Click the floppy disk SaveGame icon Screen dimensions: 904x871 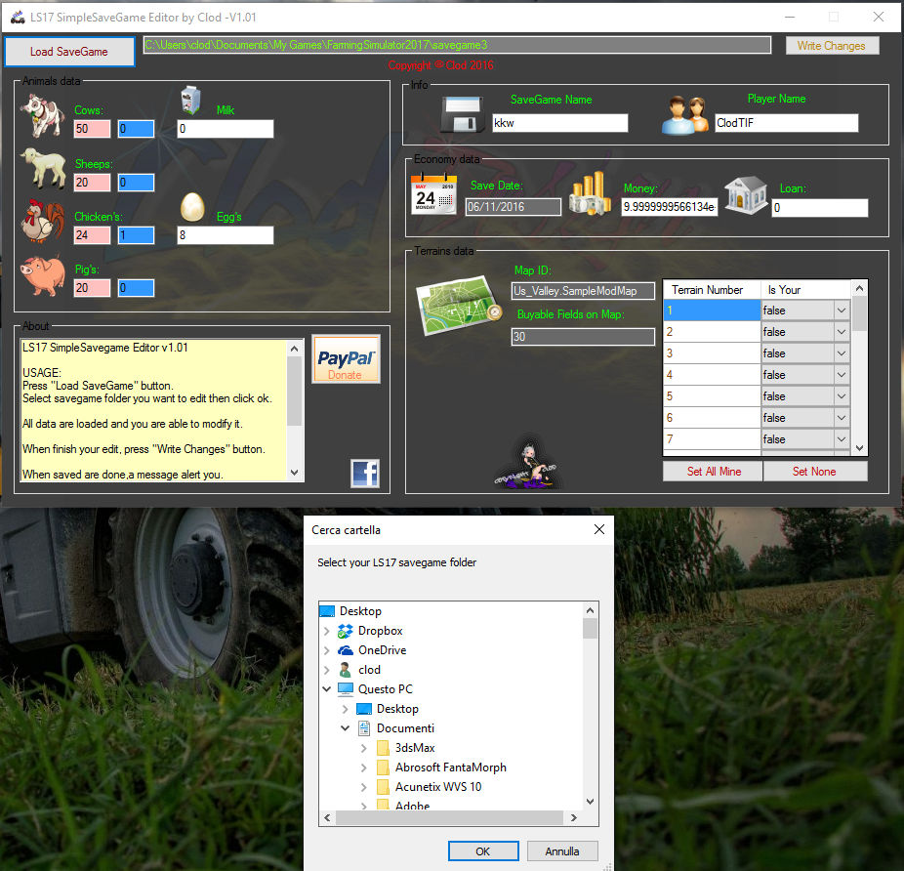point(461,114)
